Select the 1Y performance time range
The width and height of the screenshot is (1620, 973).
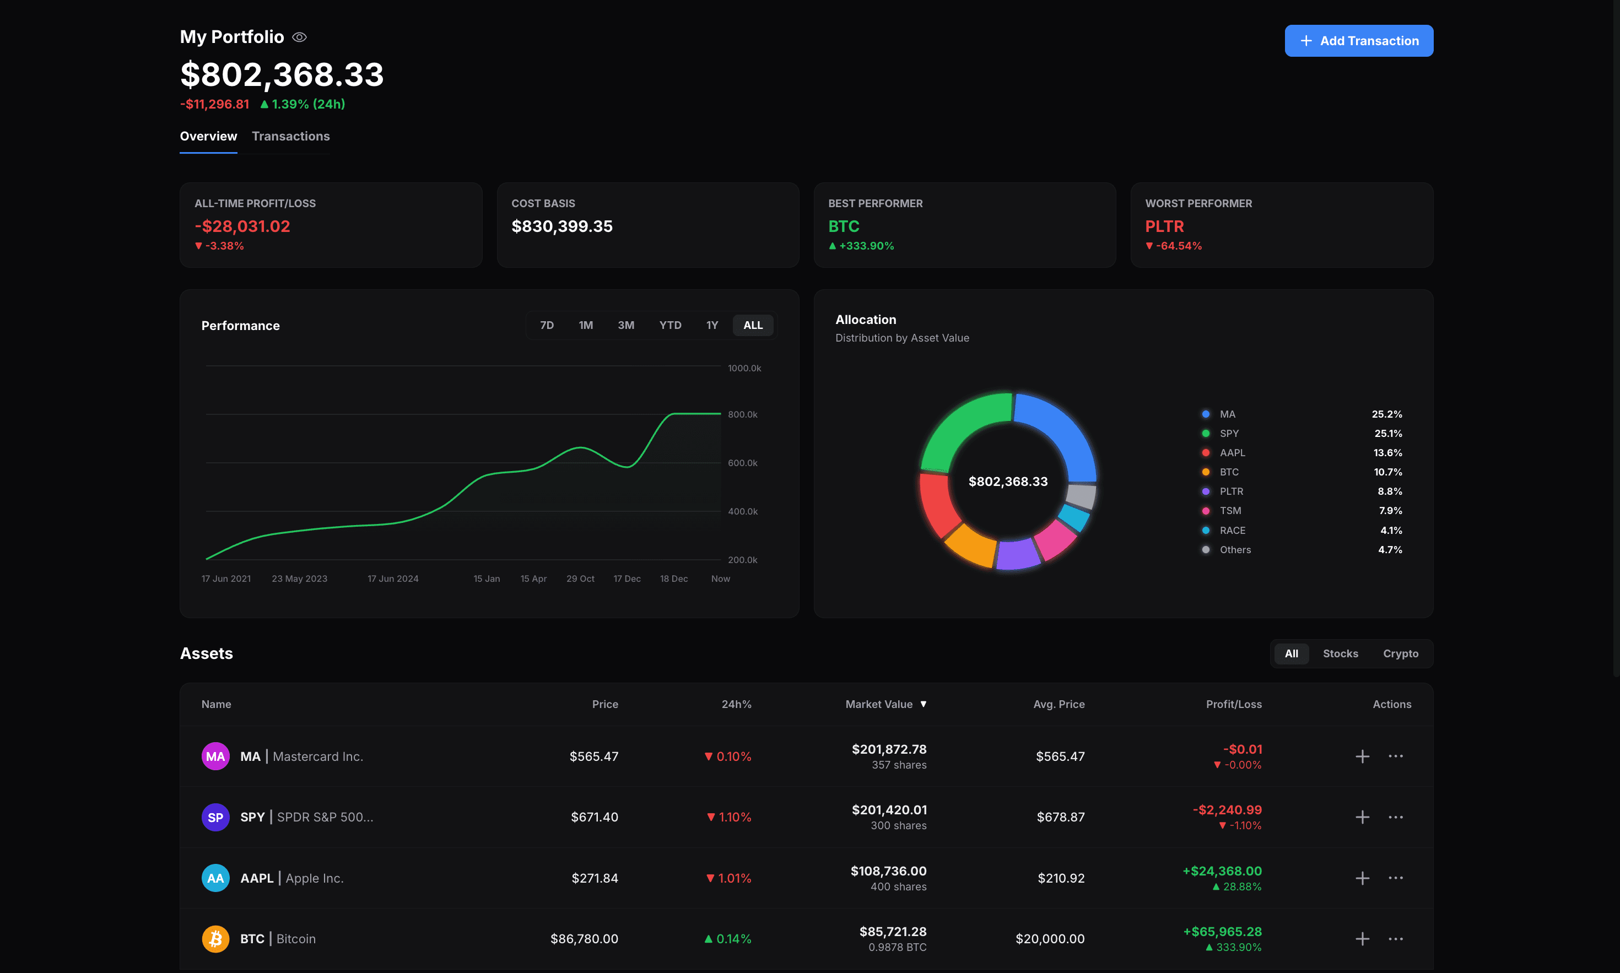pos(712,325)
